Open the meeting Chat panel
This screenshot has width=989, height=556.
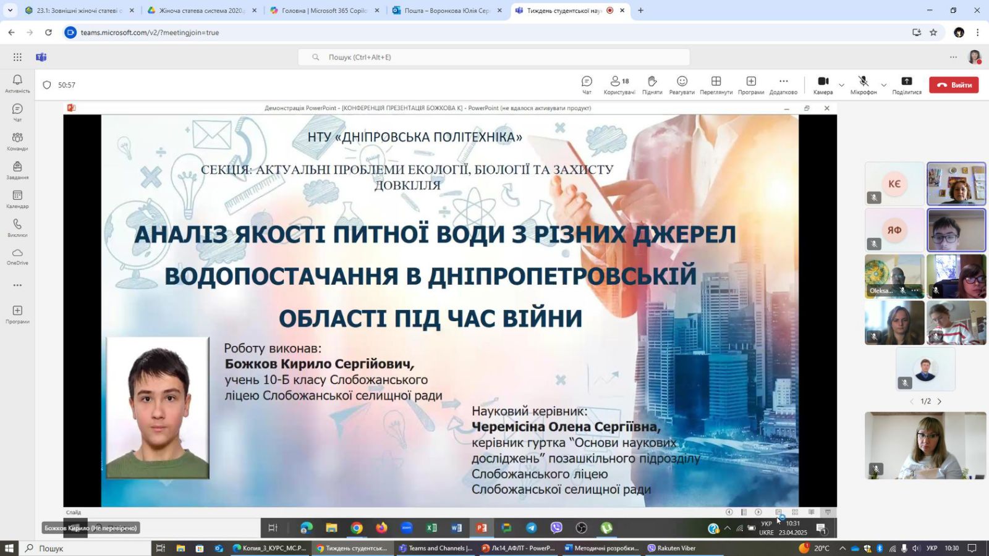tap(587, 85)
